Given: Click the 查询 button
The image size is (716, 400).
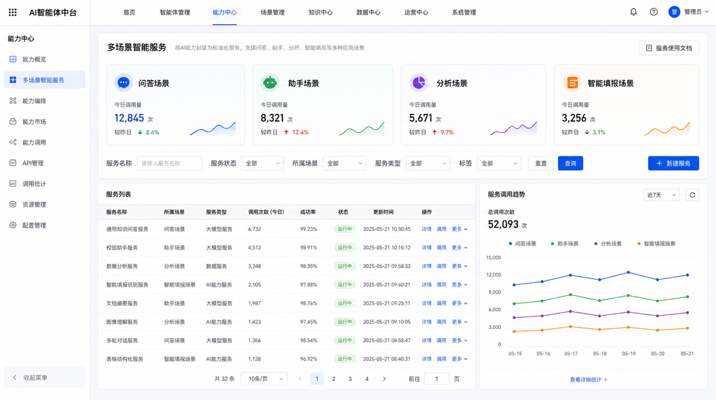Looking at the screenshot, I should [571, 163].
